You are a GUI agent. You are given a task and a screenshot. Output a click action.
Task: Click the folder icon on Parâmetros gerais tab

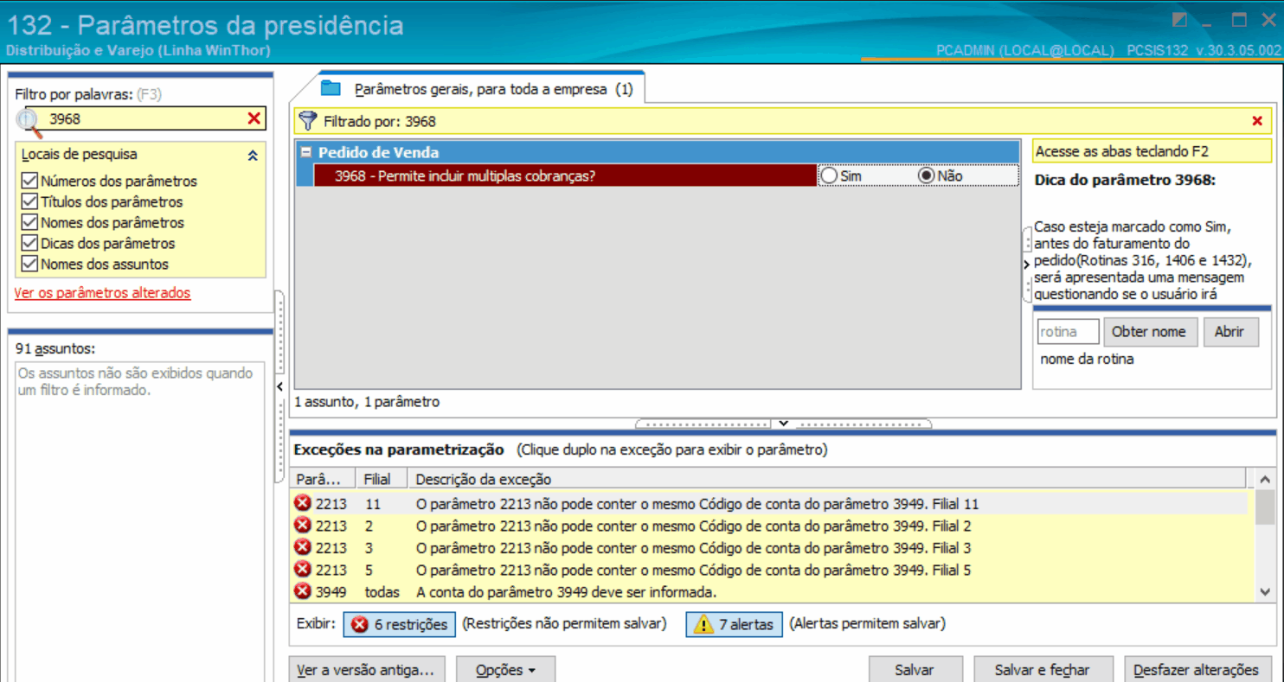coord(331,88)
